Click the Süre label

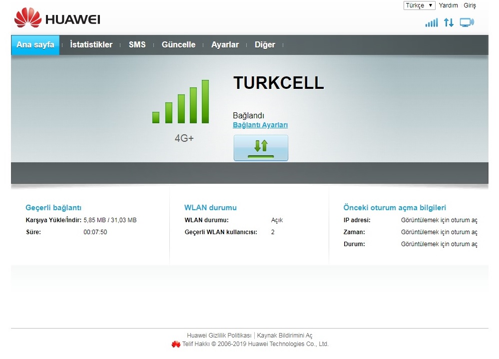pos(33,232)
